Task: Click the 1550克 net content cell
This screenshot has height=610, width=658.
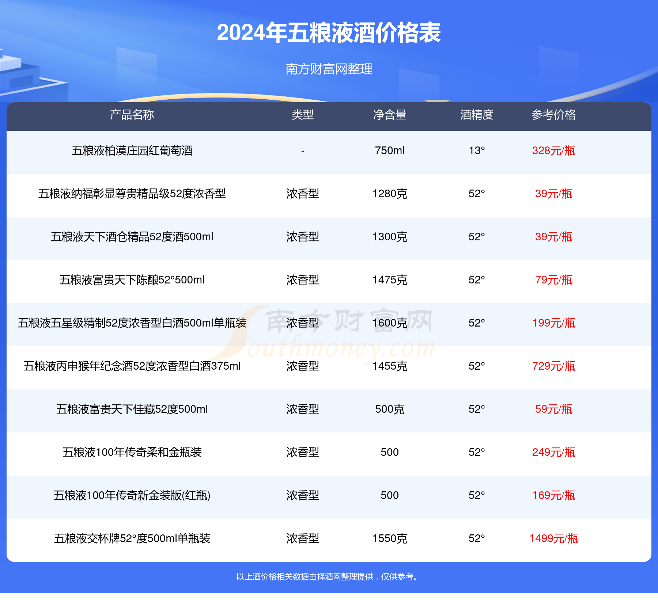Action: pos(390,538)
